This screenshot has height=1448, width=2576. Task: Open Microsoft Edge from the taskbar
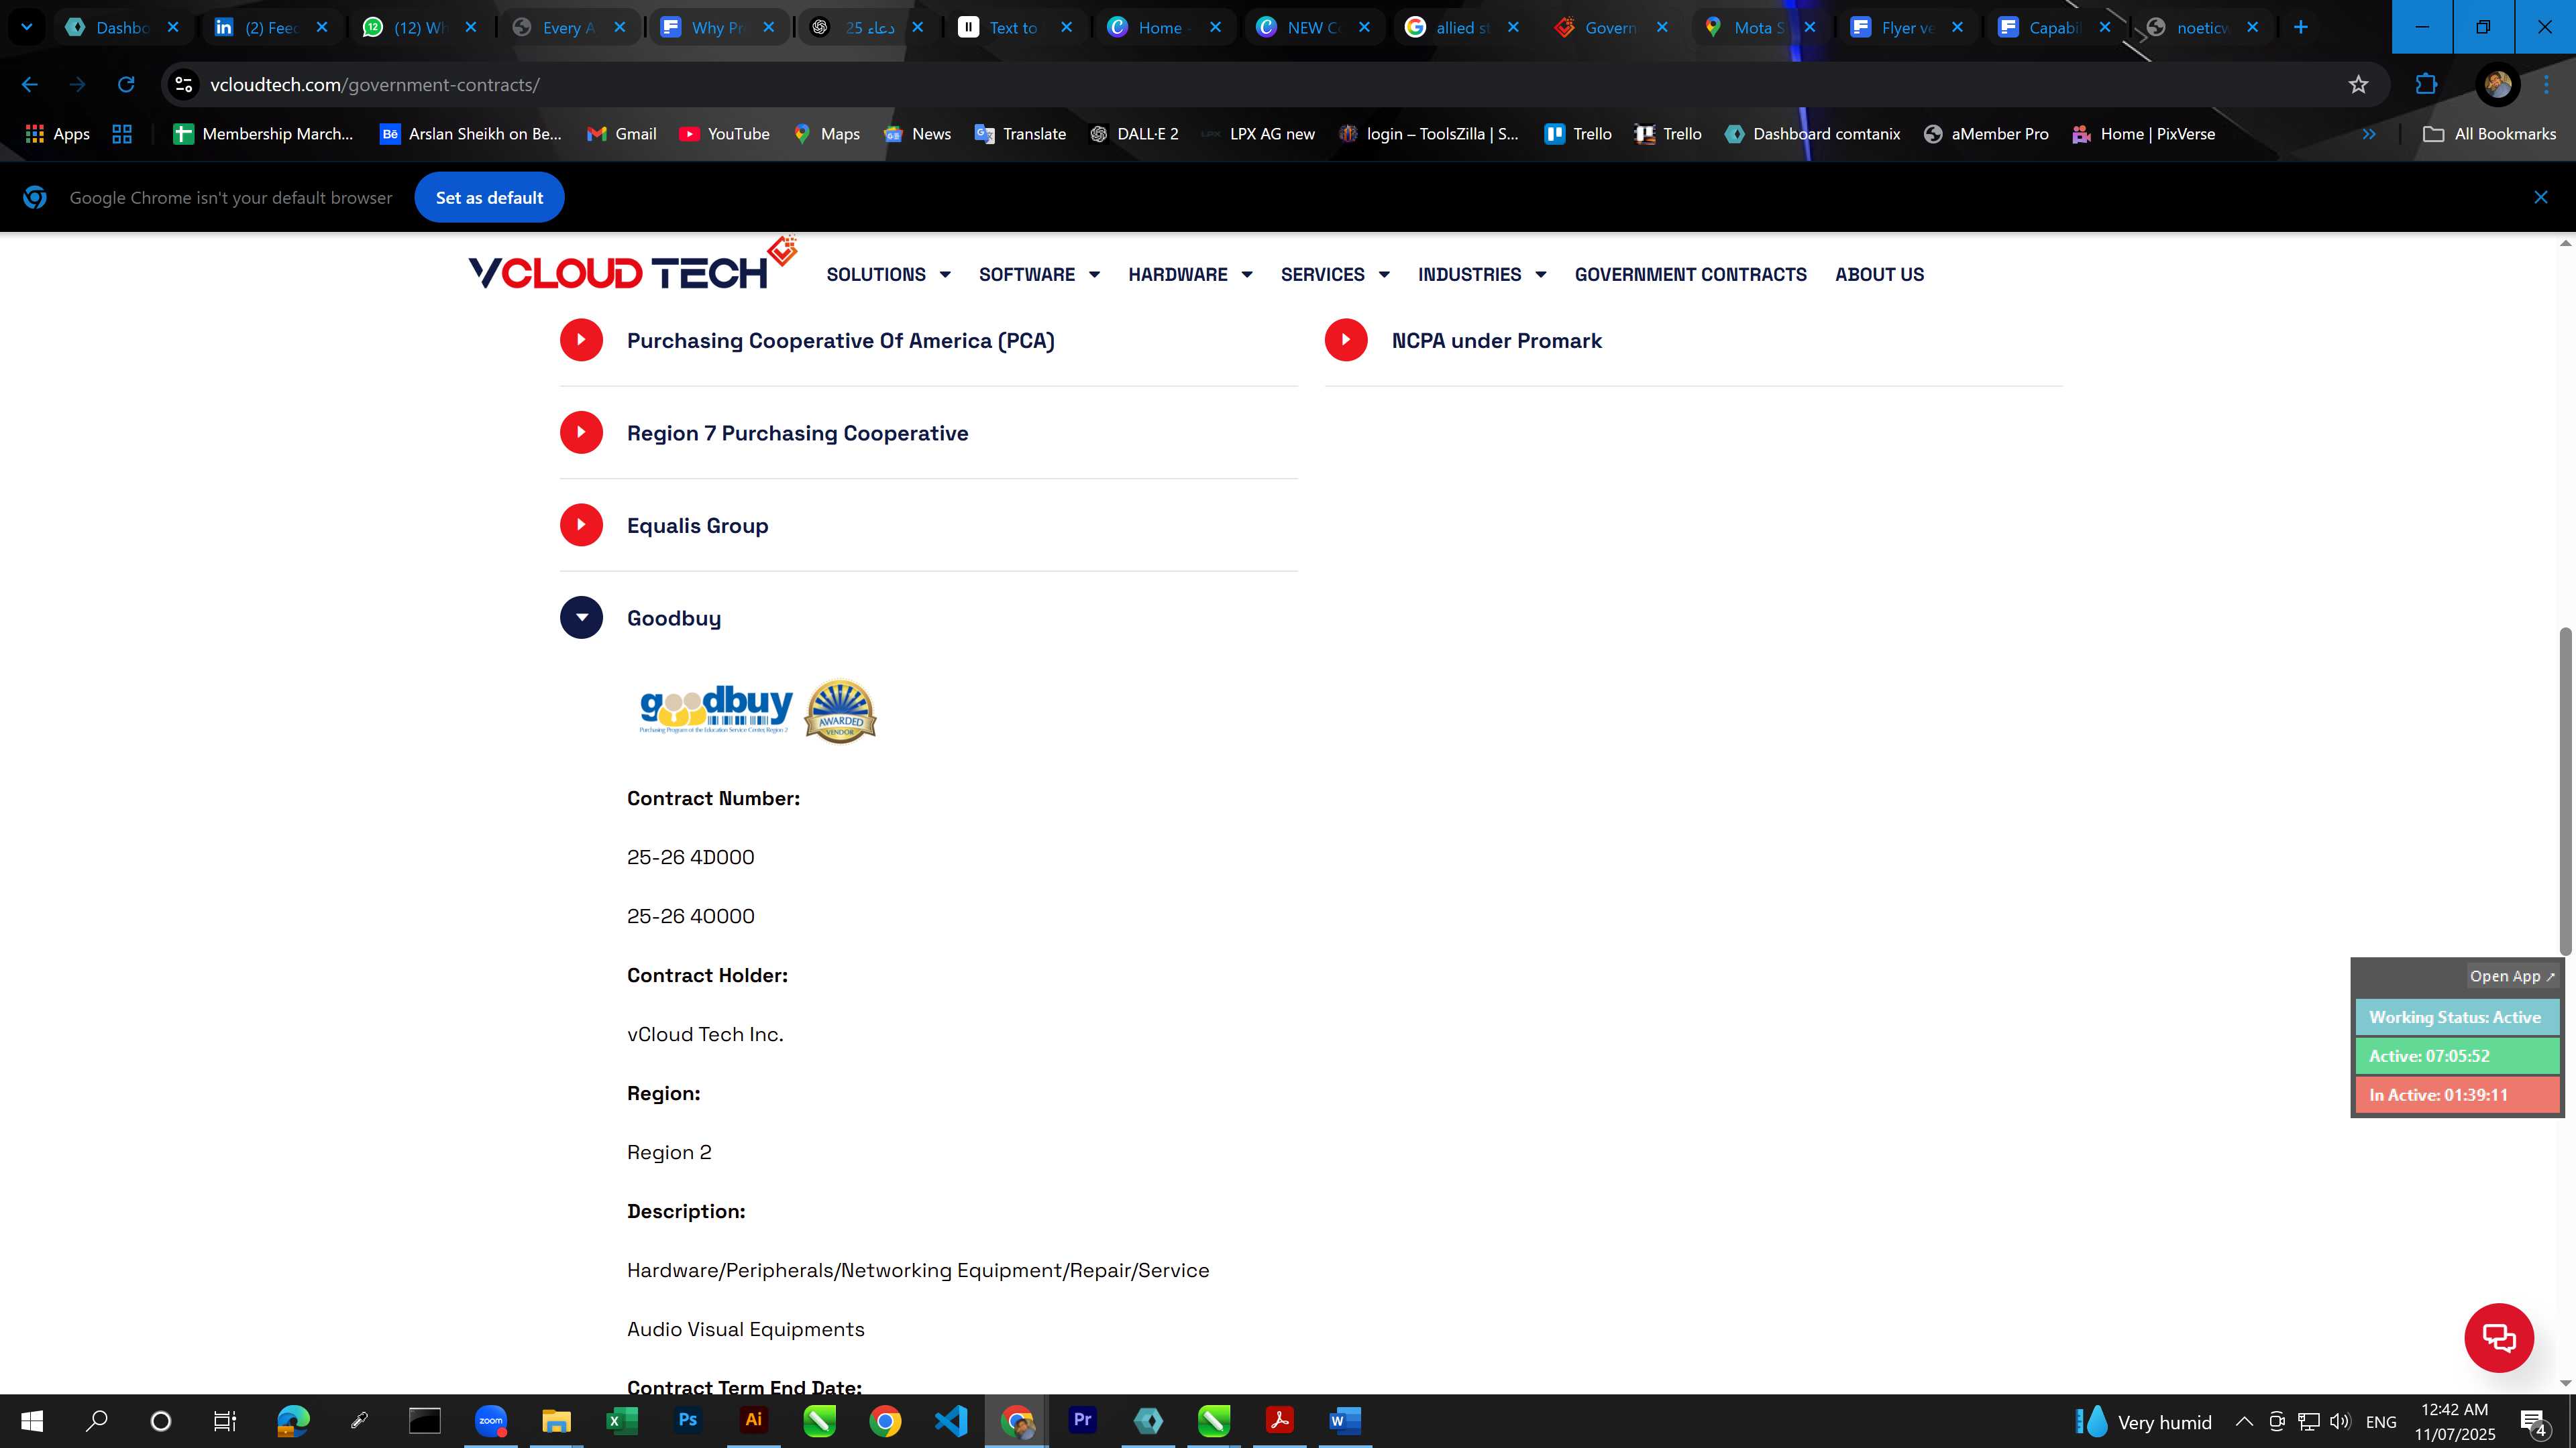point(293,1420)
